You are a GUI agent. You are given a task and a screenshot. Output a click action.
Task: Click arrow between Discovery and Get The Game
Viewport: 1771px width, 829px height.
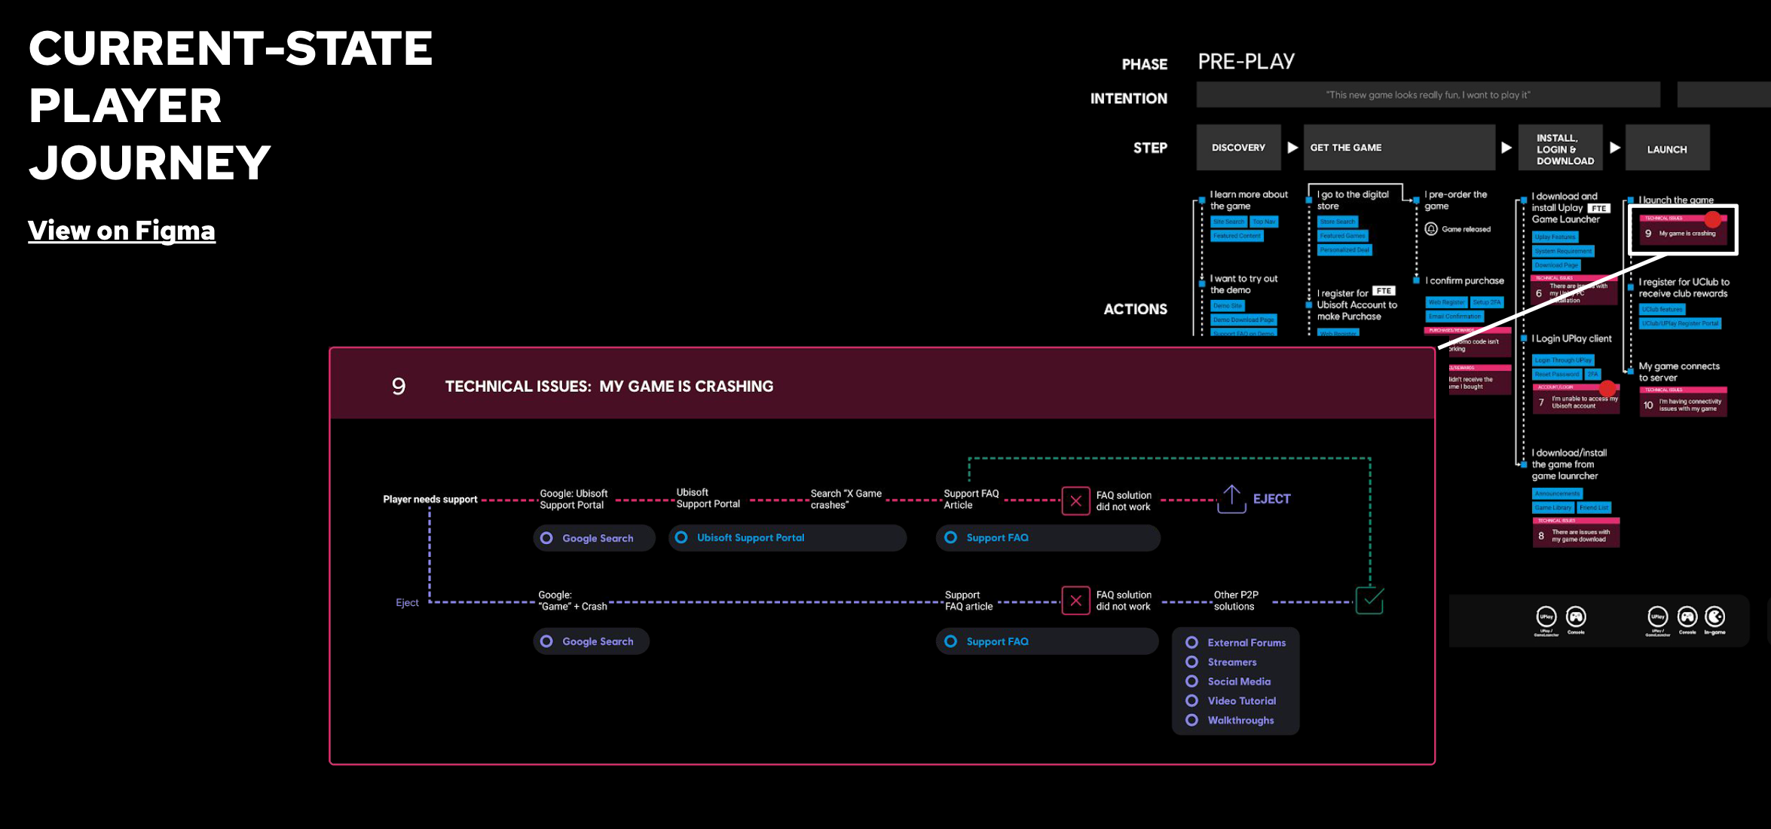coord(1292,148)
